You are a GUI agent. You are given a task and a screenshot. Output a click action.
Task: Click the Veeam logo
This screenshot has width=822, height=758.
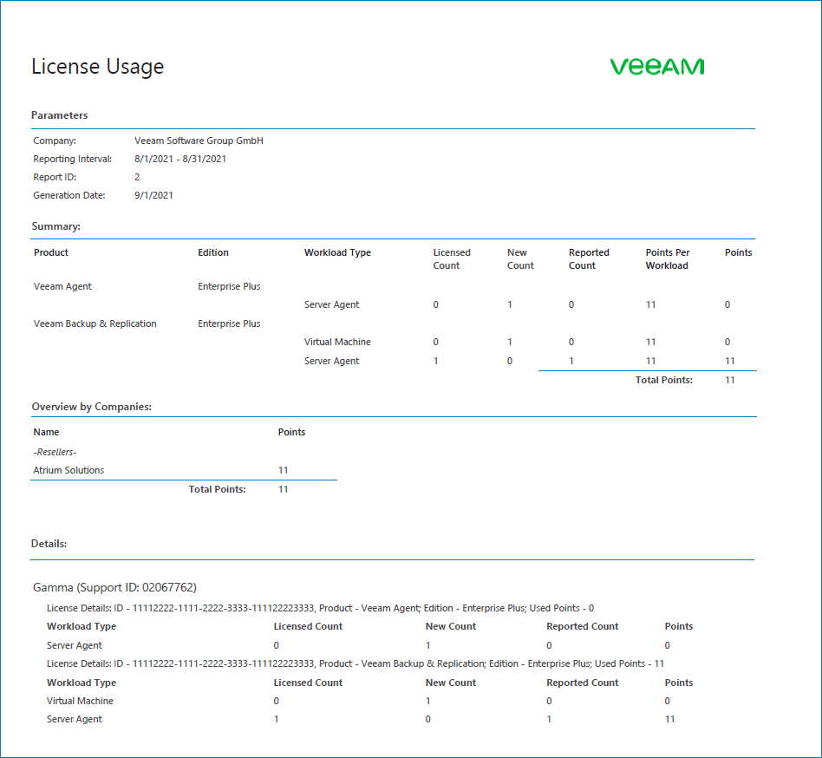click(657, 67)
